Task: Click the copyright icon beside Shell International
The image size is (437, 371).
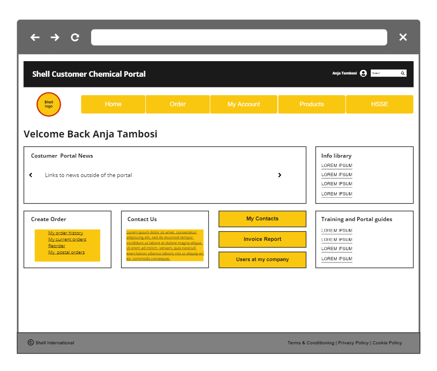Action: (x=30, y=342)
